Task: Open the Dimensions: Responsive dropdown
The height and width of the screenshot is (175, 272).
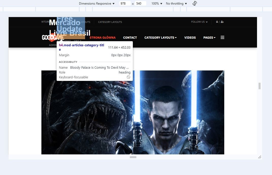Action: coord(97,4)
